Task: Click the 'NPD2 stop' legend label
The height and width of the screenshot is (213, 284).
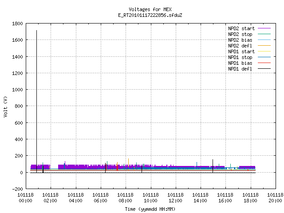Action: pos(240,34)
